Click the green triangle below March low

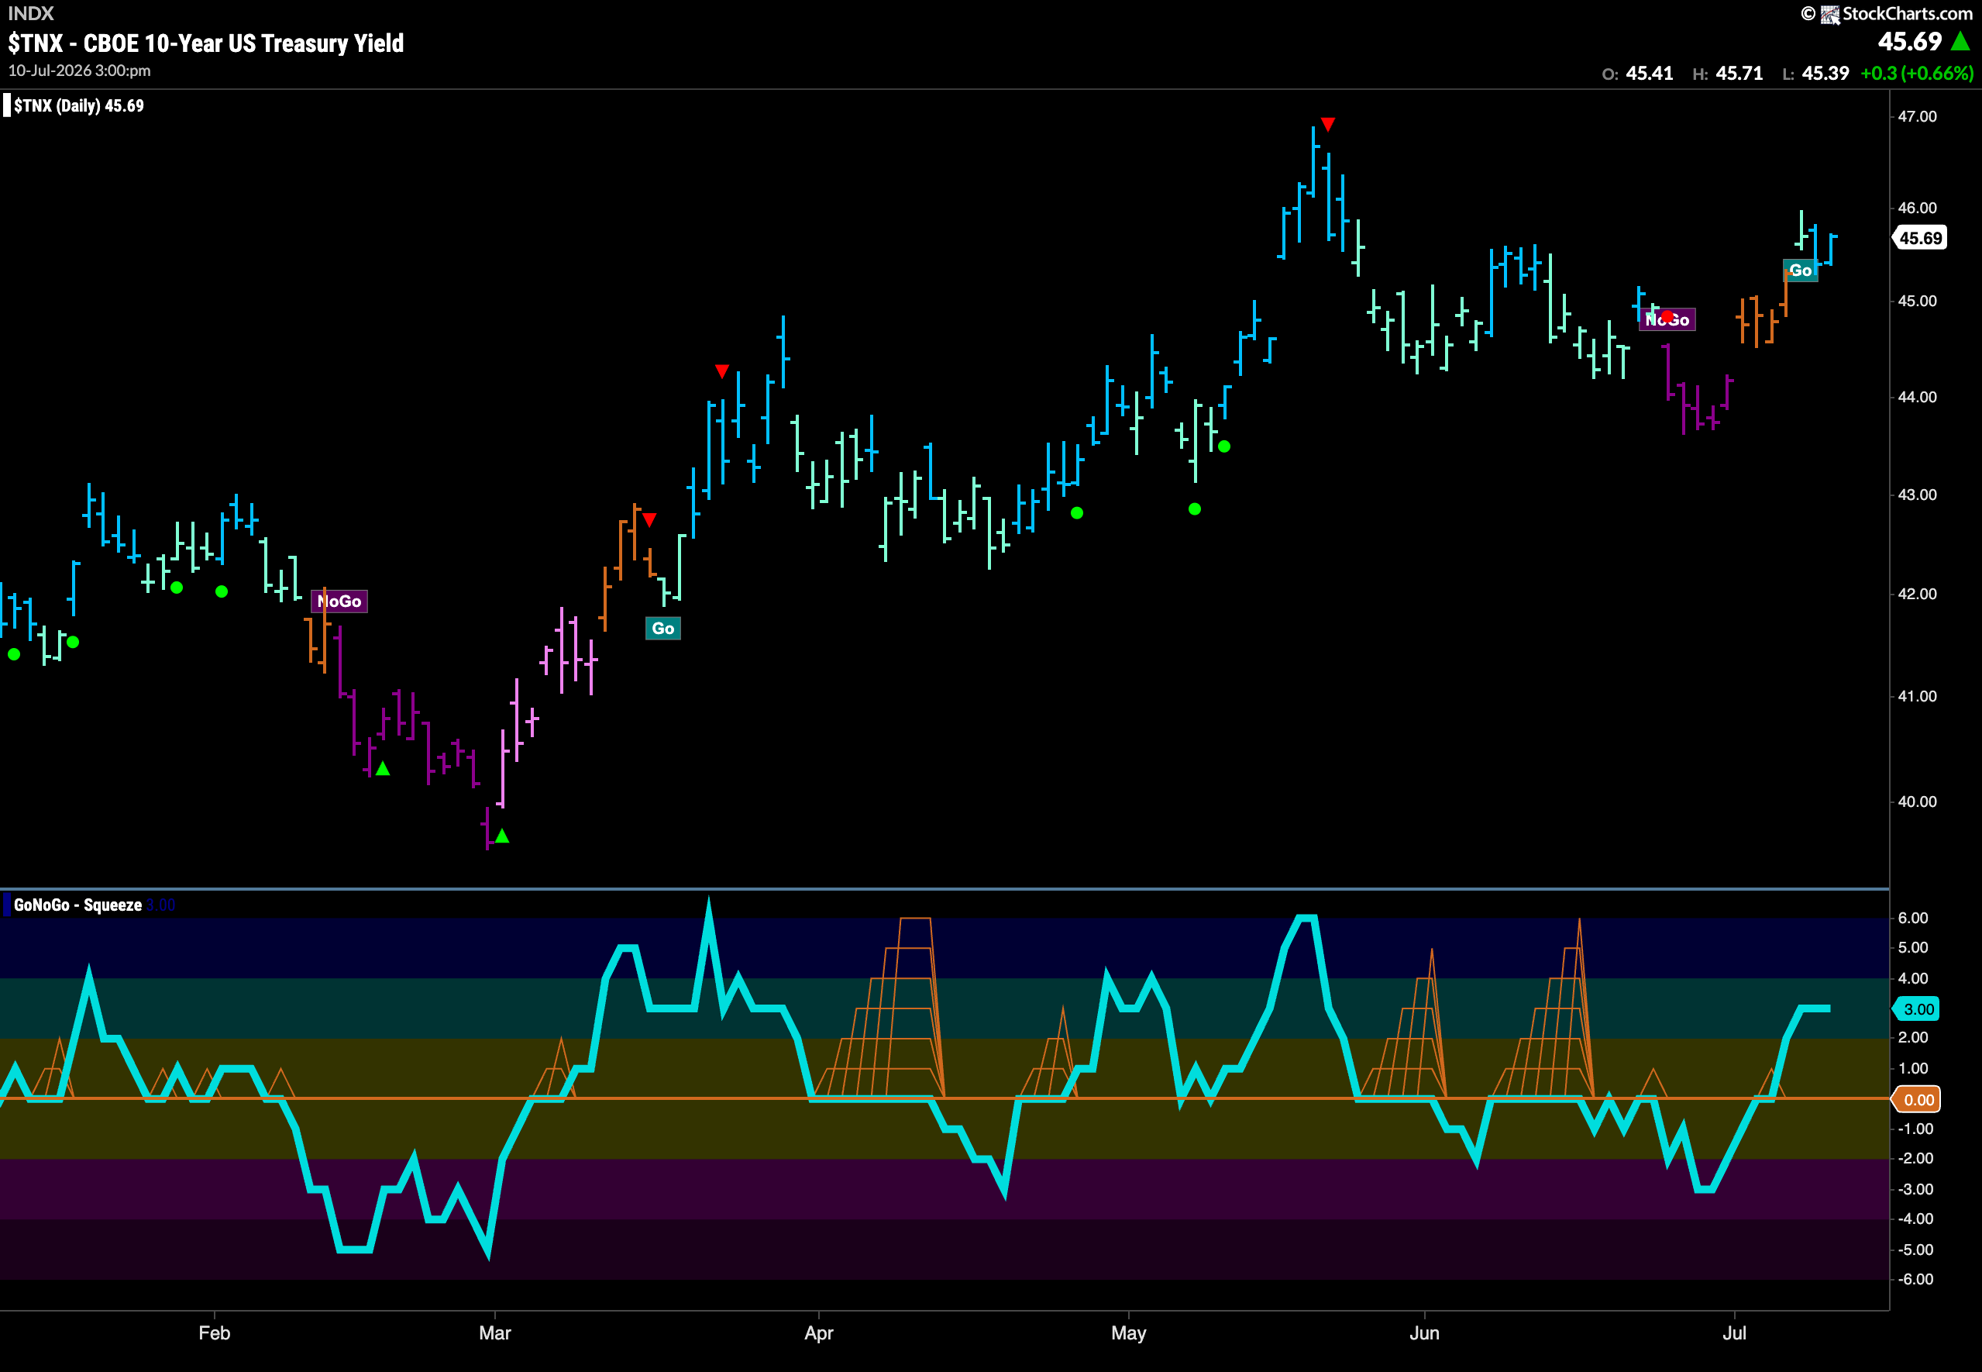[502, 836]
